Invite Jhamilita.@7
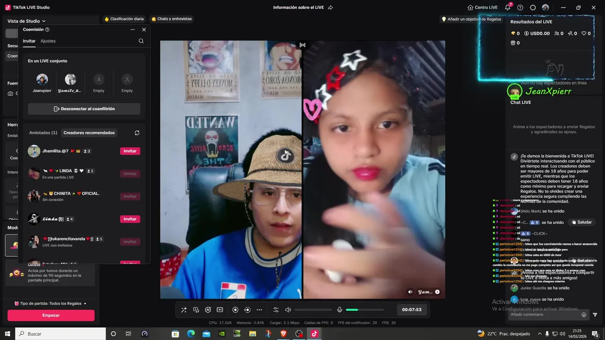Viewport: 605px width, 340px height. (130, 151)
